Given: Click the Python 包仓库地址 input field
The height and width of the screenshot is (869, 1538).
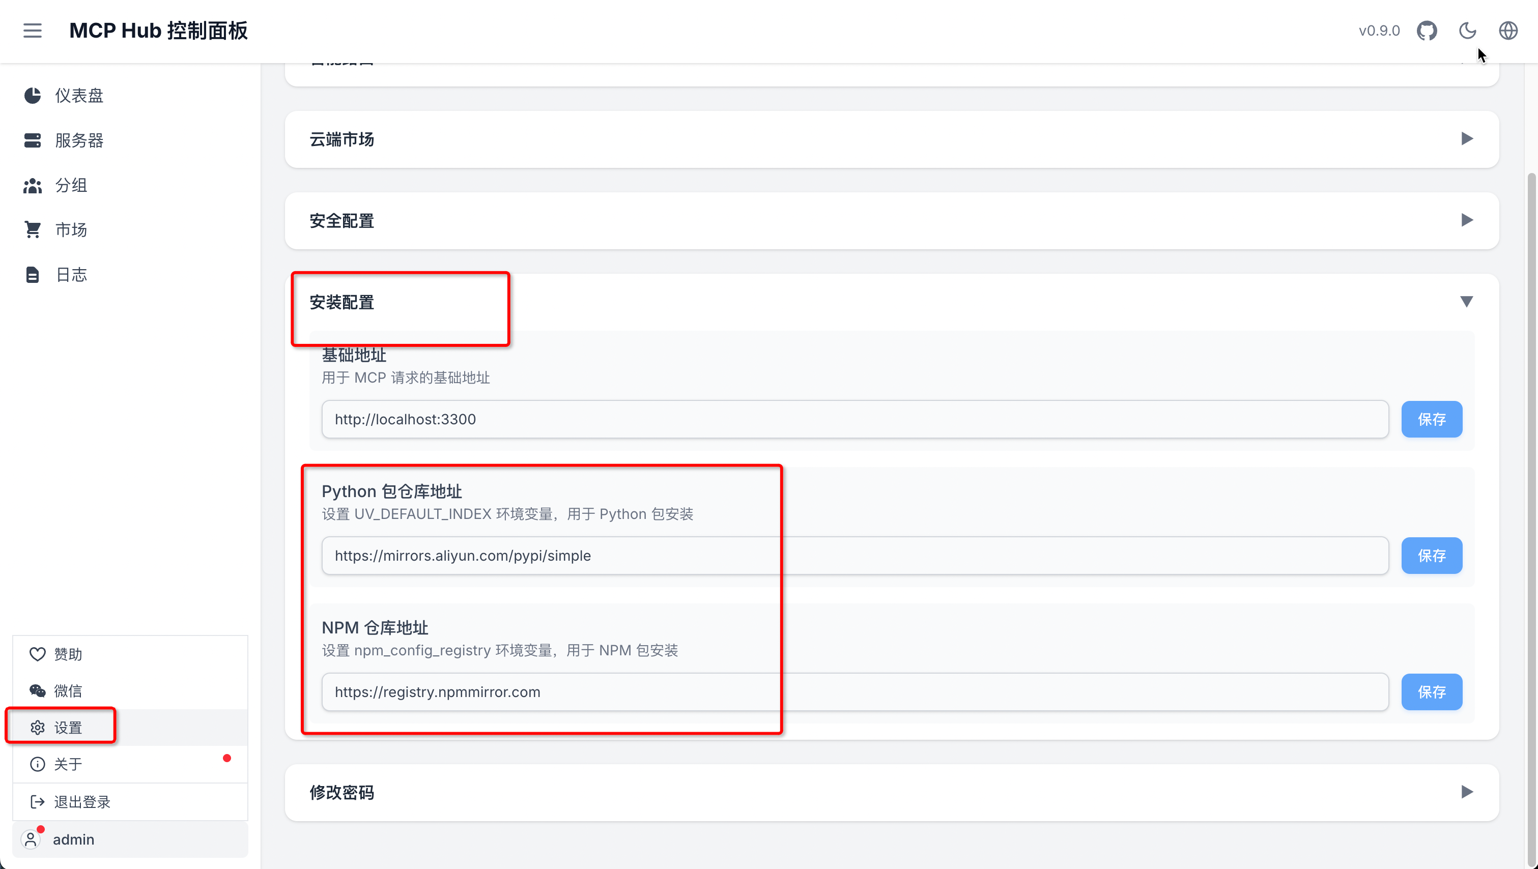Looking at the screenshot, I should click(855, 556).
